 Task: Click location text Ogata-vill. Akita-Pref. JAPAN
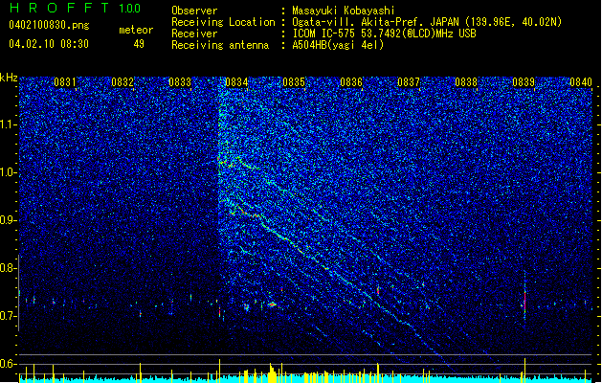coord(375,22)
